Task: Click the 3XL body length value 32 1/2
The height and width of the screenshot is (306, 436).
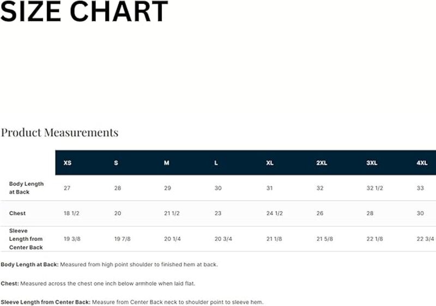Action: coord(374,188)
